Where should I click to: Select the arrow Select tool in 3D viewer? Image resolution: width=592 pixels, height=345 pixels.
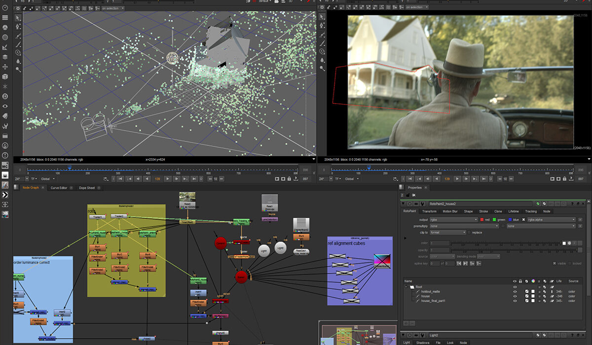tap(18, 18)
